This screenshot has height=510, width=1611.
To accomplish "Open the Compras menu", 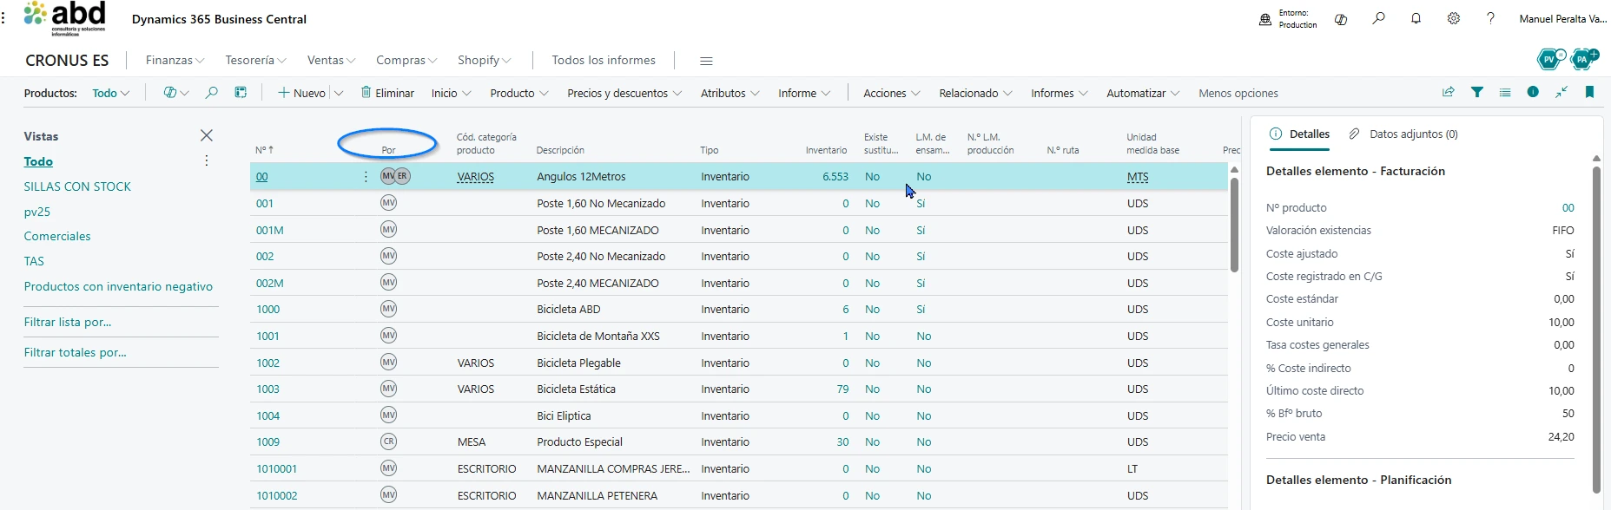I will pos(406,60).
